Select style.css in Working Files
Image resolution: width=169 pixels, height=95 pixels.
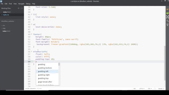pos(6,15)
